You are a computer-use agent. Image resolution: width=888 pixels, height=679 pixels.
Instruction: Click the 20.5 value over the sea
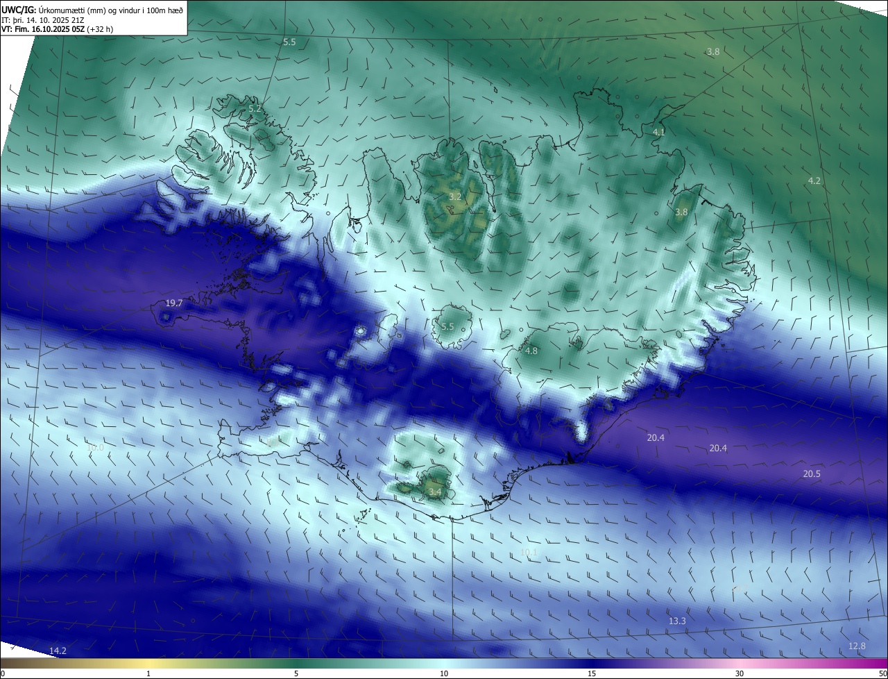pyautogui.click(x=812, y=473)
